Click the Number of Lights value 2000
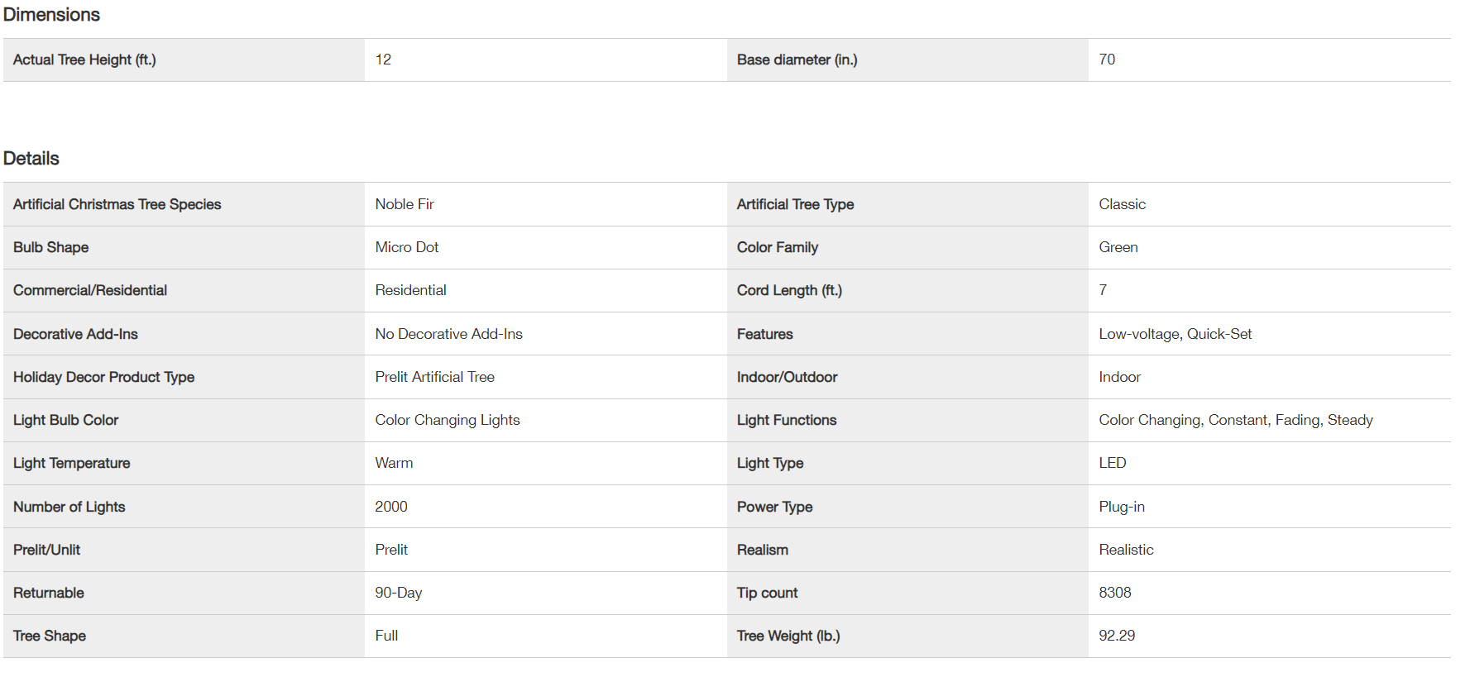Image resolution: width=1470 pixels, height=696 pixels. pyautogui.click(x=391, y=507)
